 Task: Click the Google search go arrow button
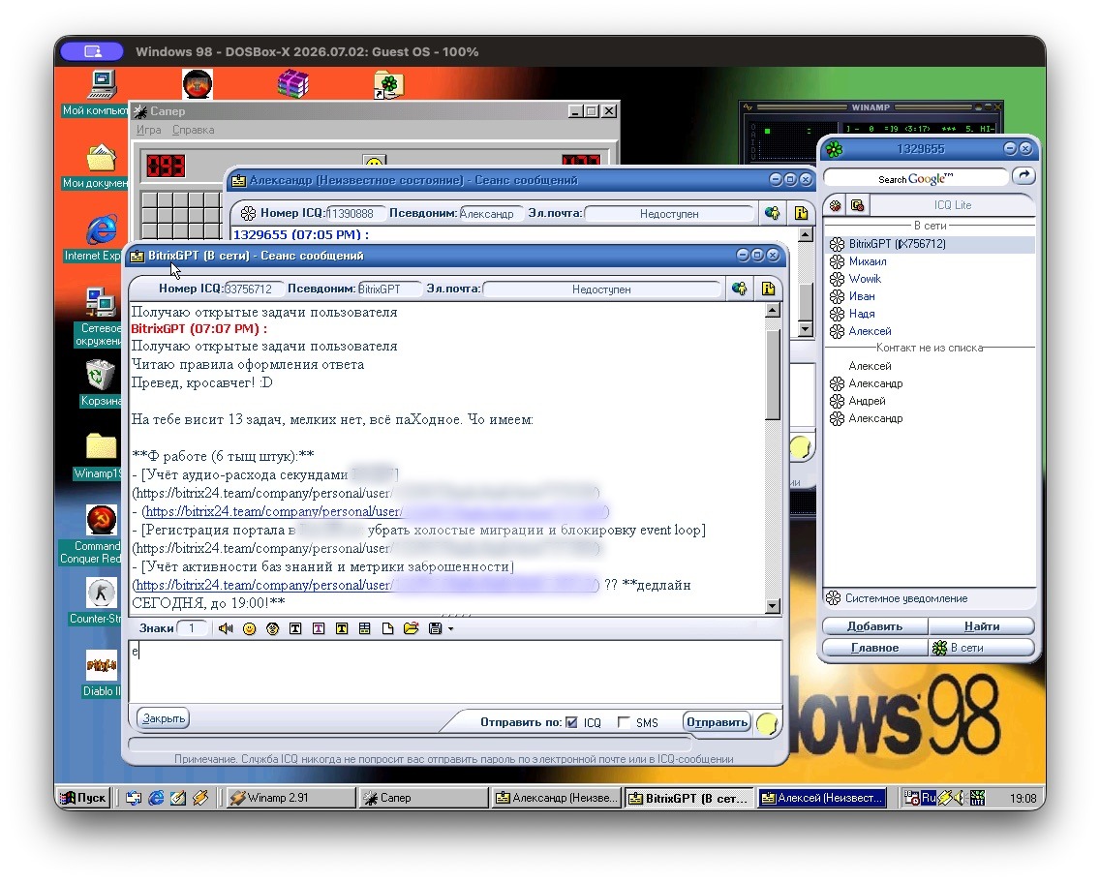(1024, 177)
